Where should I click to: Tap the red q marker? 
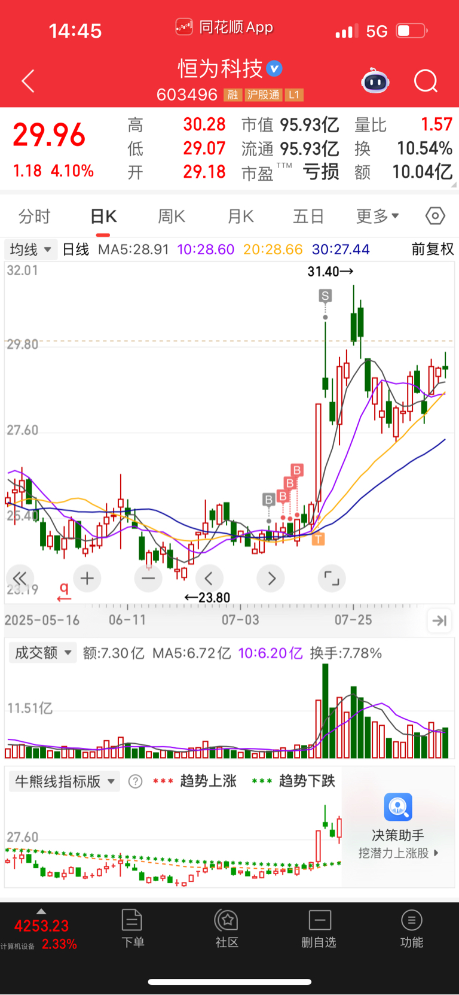point(64,592)
